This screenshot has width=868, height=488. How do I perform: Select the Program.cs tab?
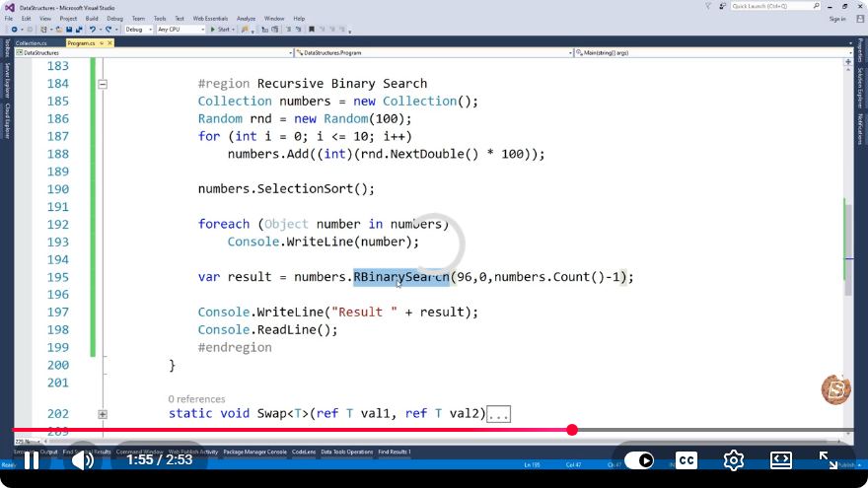(x=81, y=43)
